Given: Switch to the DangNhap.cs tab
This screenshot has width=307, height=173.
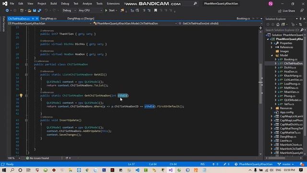Looking at the screenshot, I should [48, 18].
